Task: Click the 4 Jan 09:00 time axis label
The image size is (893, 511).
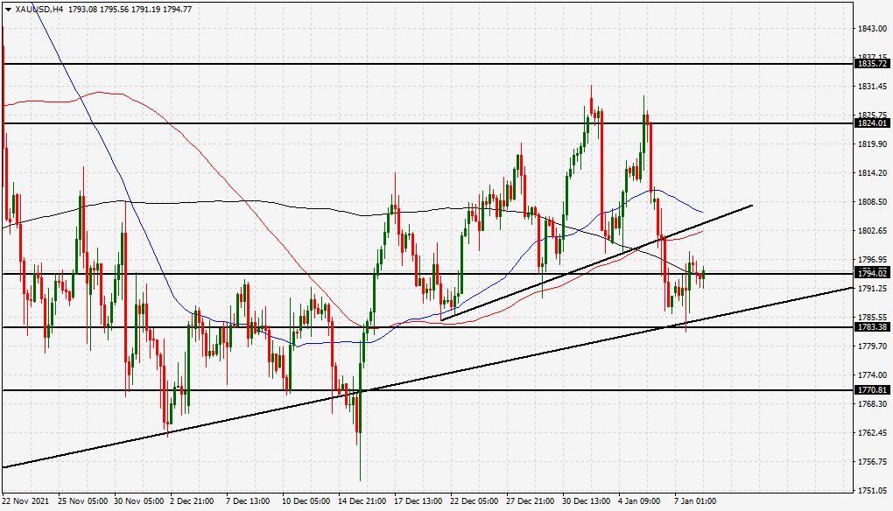Action: pyautogui.click(x=639, y=501)
